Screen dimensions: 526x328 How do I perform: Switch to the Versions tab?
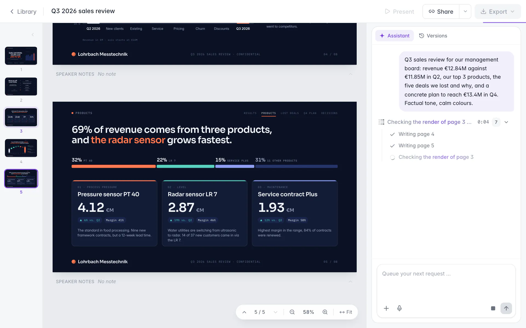point(433,36)
